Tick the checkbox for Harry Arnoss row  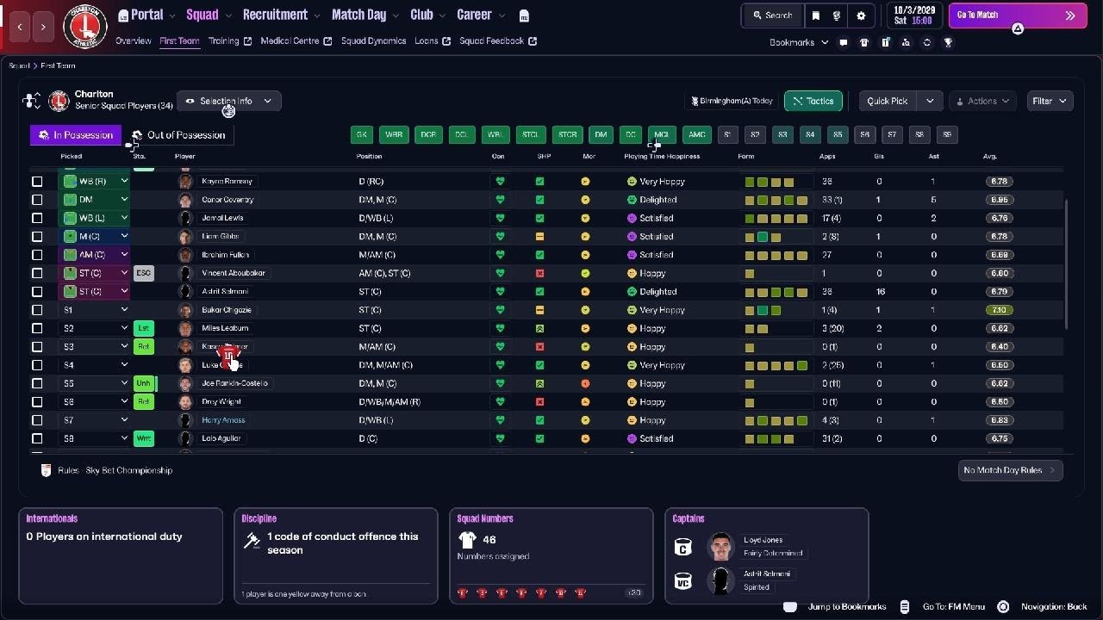(x=37, y=420)
